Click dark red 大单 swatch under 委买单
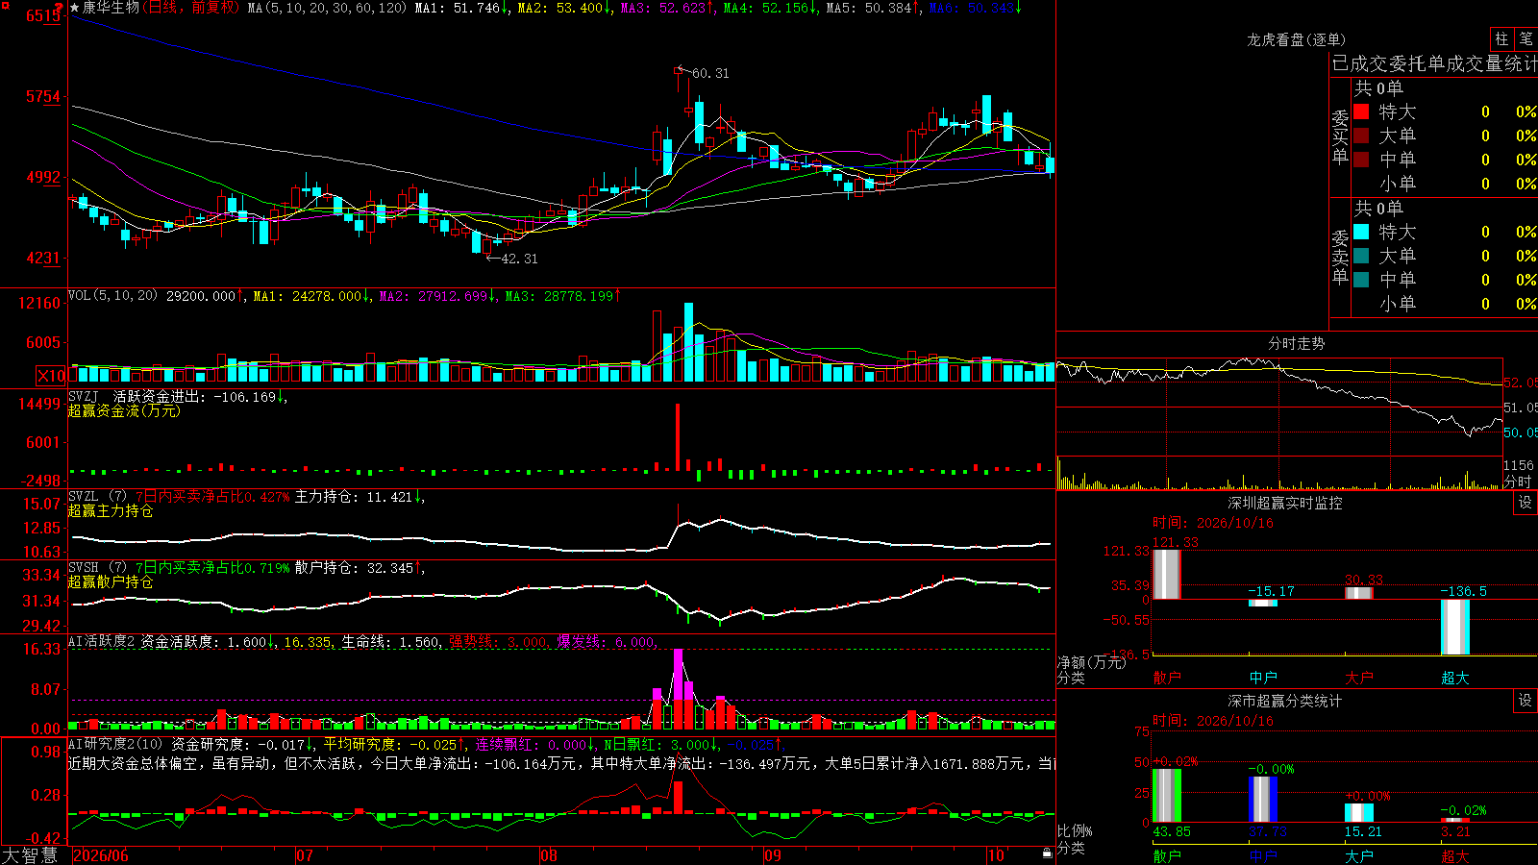This screenshot has height=865, width=1538. tap(1361, 136)
